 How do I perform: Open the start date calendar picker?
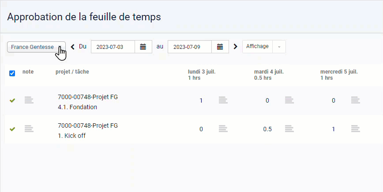click(x=143, y=47)
